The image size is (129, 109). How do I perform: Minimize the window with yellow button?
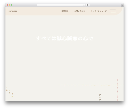9,5
